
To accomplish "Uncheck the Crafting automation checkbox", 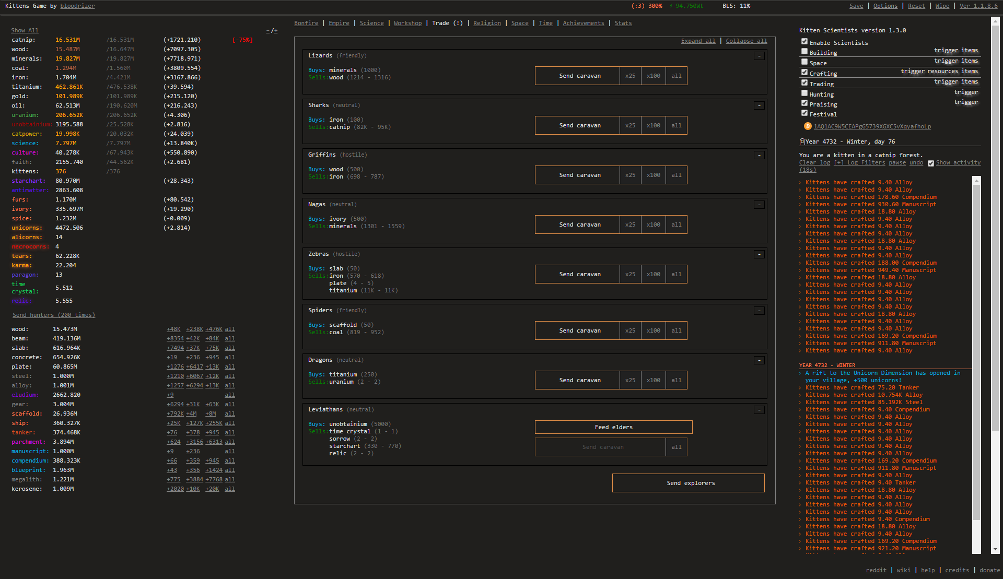I will 804,73.
